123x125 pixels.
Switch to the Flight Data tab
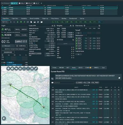click(15, 18)
